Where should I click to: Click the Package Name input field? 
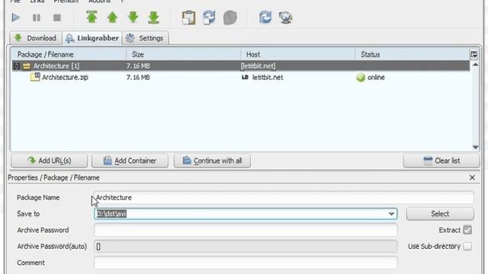[284, 198]
